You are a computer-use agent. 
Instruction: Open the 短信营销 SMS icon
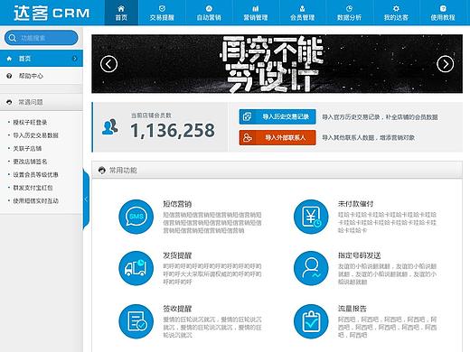tap(136, 217)
